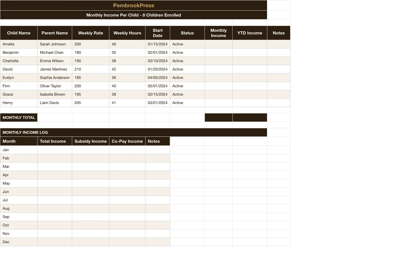Image resolution: width=405 pixels, height=260 pixels.
Task: Select the Jan month cell
Action: (x=19, y=150)
